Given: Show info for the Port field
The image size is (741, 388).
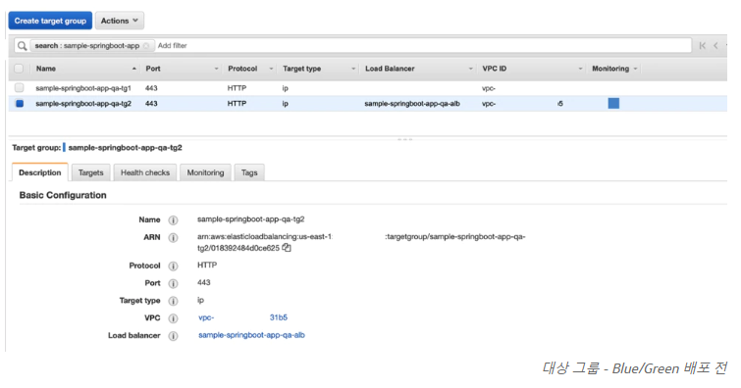Looking at the screenshot, I should coord(174,284).
